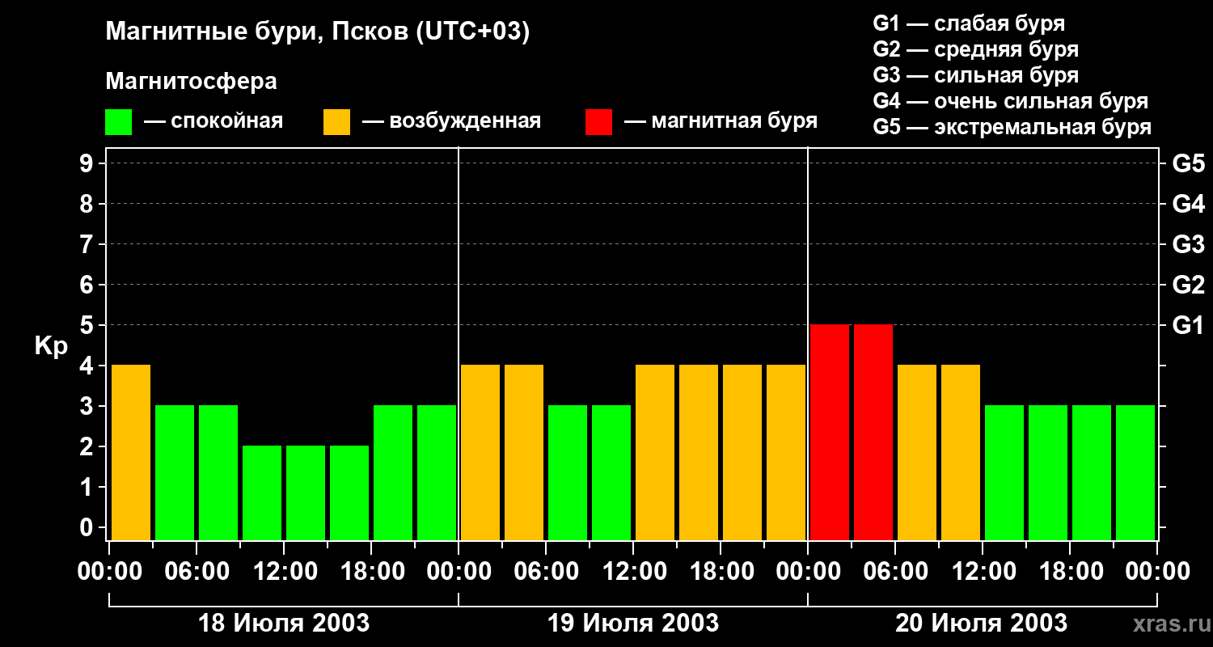Select the green 09:00–12:00 bar on 18 July
The width and height of the screenshot is (1213, 647).
tap(262, 493)
